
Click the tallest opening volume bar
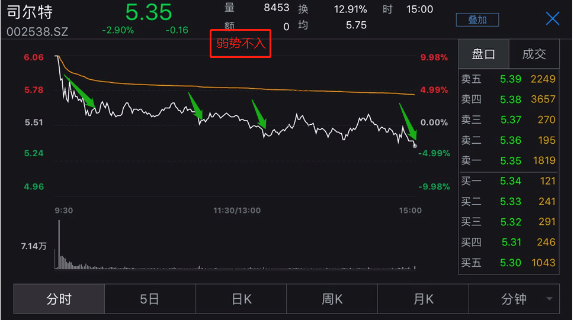point(59,244)
